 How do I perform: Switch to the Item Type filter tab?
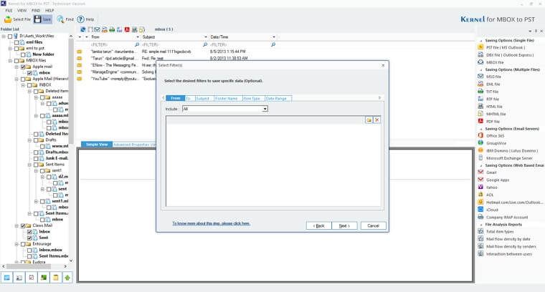pyautogui.click(x=253, y=99)
